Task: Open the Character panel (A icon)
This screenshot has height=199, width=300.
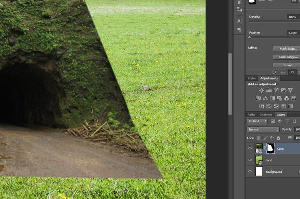Action: (x=239, y=21)
